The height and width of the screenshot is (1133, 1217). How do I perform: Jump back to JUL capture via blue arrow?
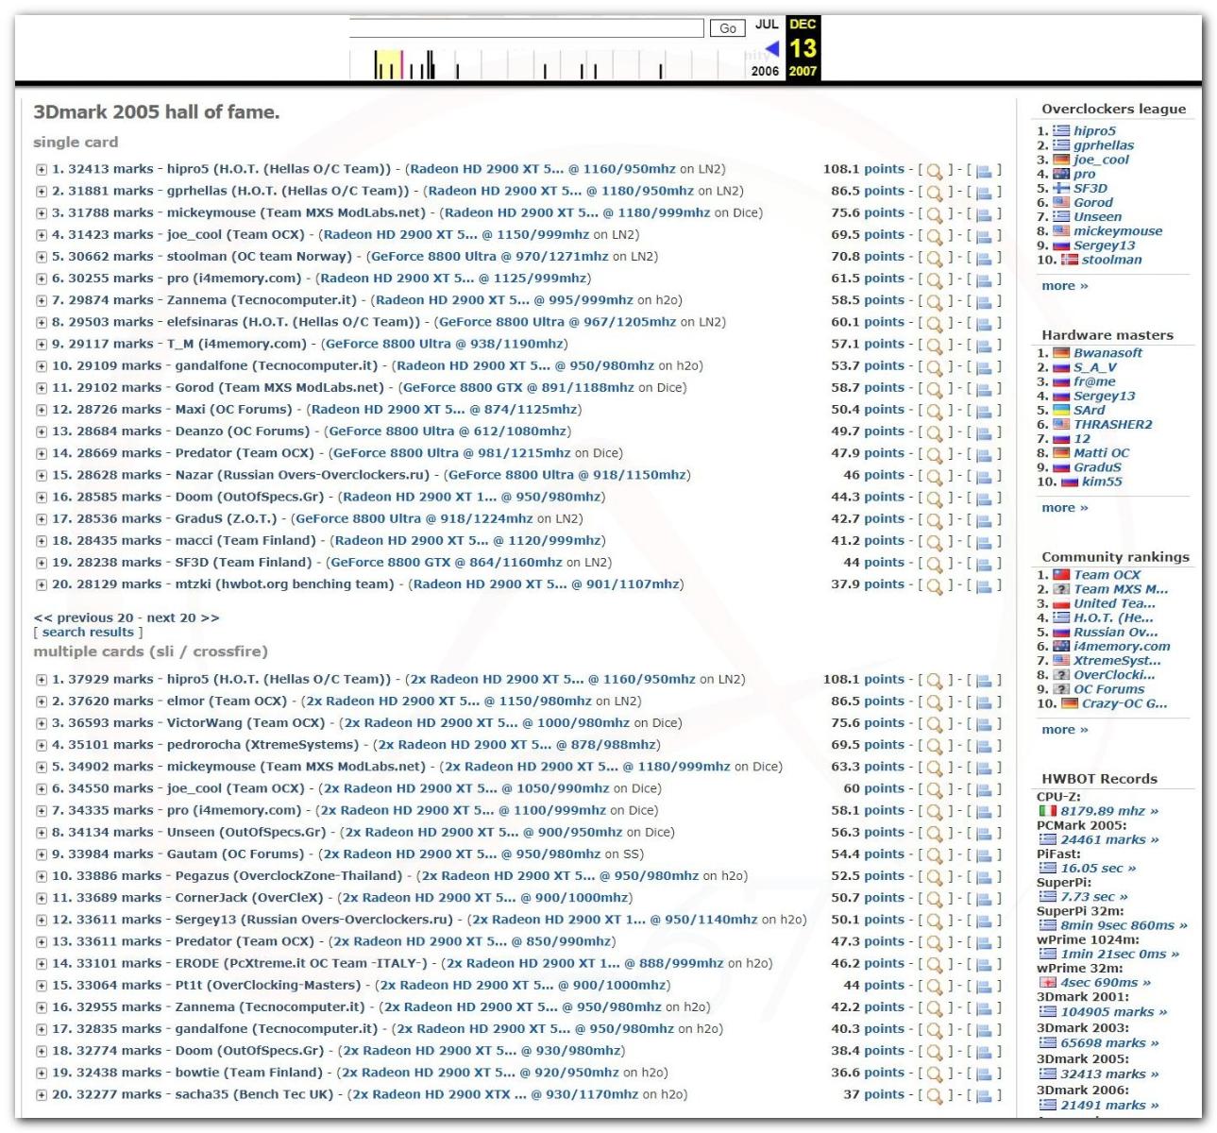click(x=771, y=48)
